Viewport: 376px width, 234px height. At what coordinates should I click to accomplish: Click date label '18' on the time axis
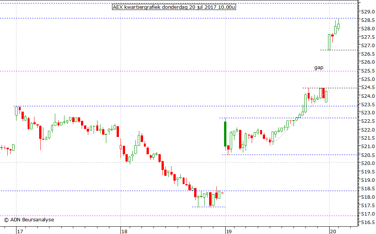(x=124, y=231)
